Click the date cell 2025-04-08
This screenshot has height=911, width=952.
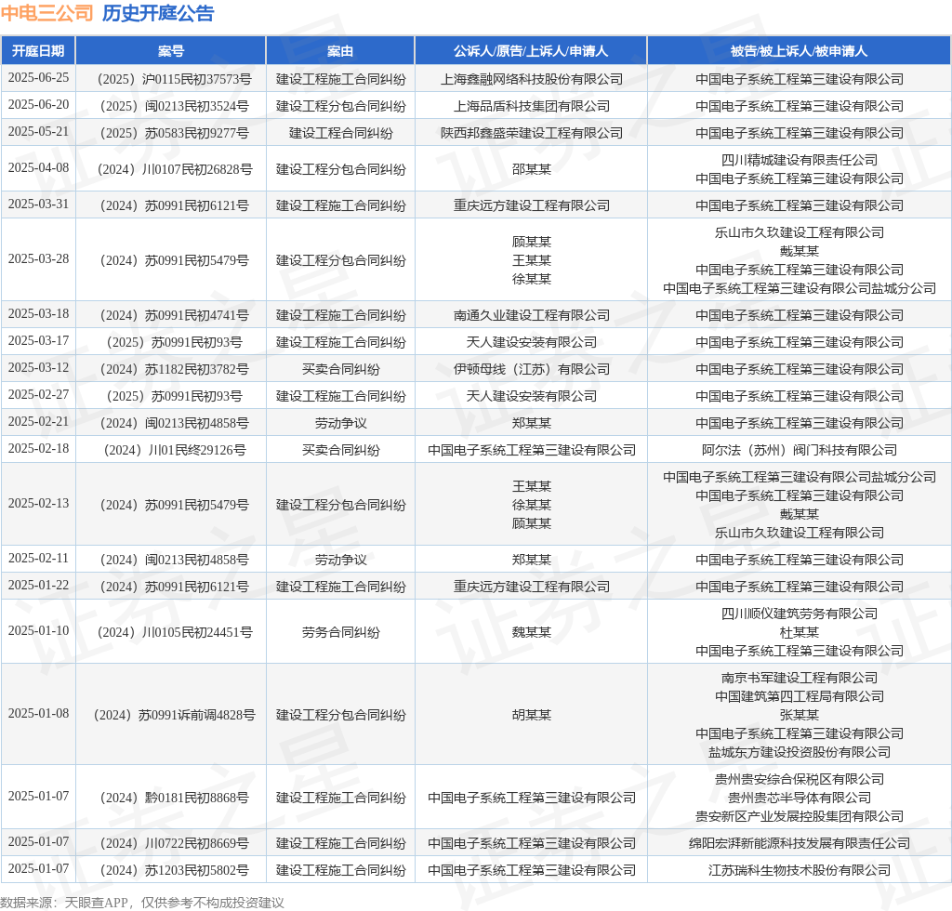38,167
